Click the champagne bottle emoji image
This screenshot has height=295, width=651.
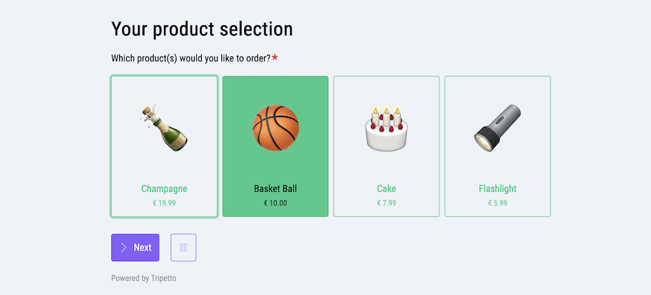point(164,127)
